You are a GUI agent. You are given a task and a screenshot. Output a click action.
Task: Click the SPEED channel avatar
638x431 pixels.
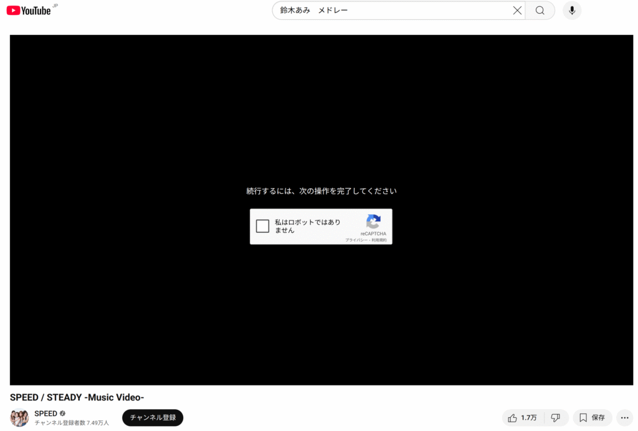pyautogui.click(x=19, y=417)
